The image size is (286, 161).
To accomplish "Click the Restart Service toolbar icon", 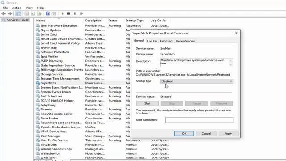I will [x=81, y=13].
